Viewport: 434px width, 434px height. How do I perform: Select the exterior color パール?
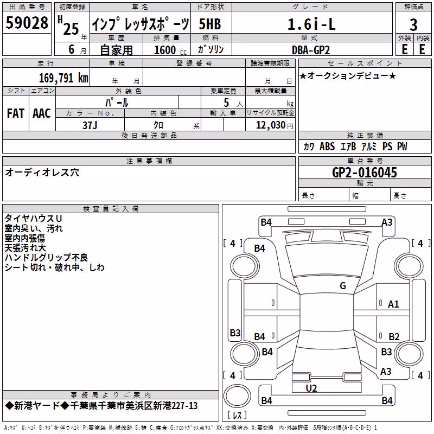tap(117, 103)
